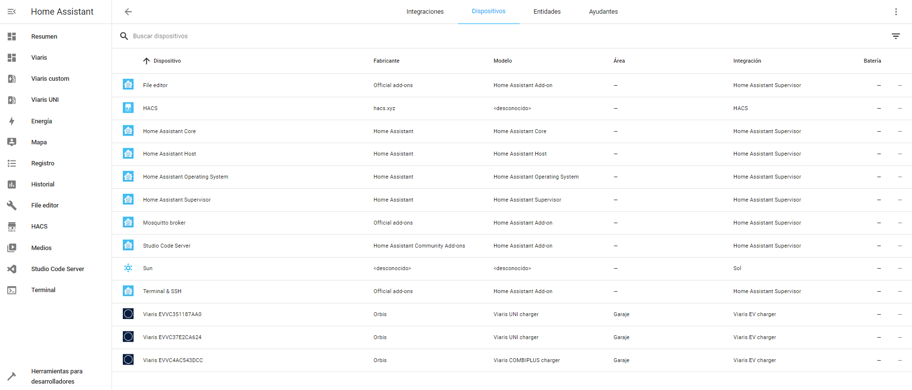Screen dimensions: 912x390
Task: Click the Viaris custom charger icon
Action: tap(12, 79)
